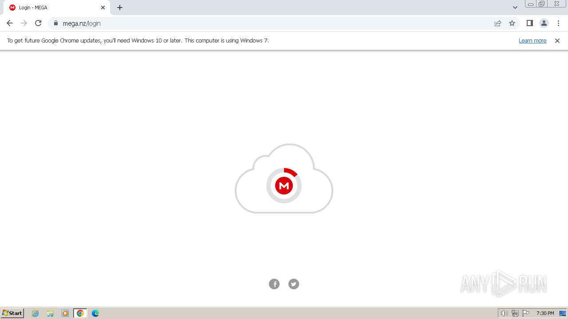Click the Learn more link
The height and width of the screenshot is (319, 568).
coord(532,40)
